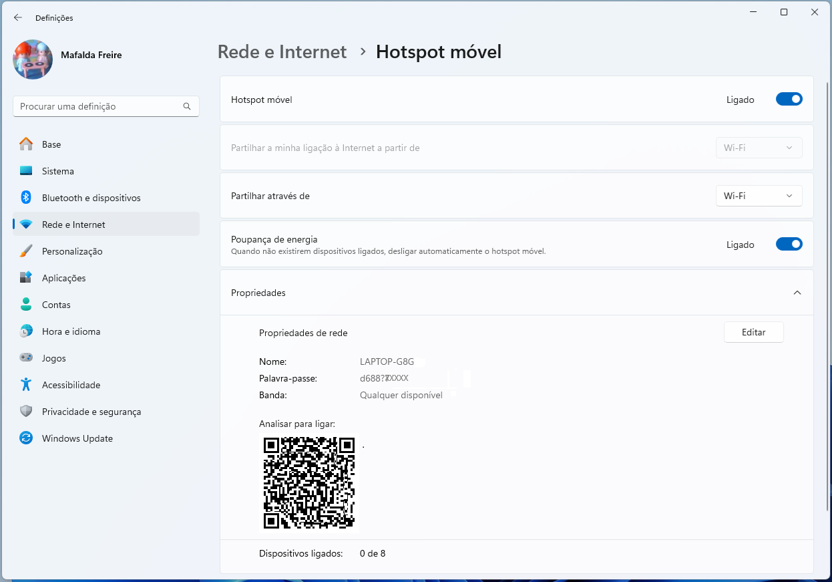Open Hora e idioma label
Viewport: 832px width, 582px height.
pos(71,331)
